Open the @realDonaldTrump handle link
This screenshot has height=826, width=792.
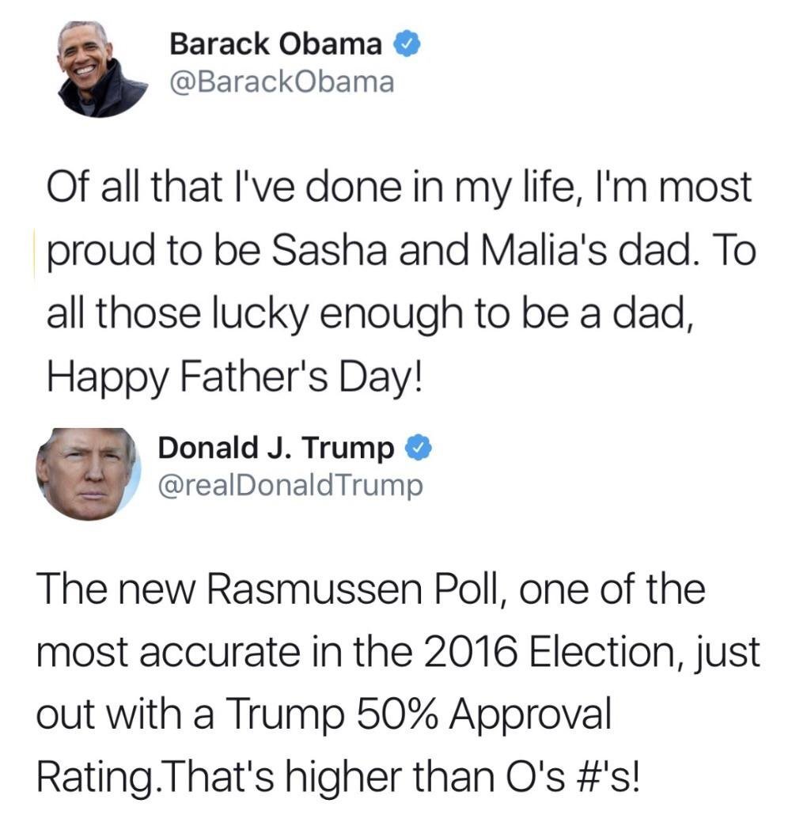tap(290, 486)
